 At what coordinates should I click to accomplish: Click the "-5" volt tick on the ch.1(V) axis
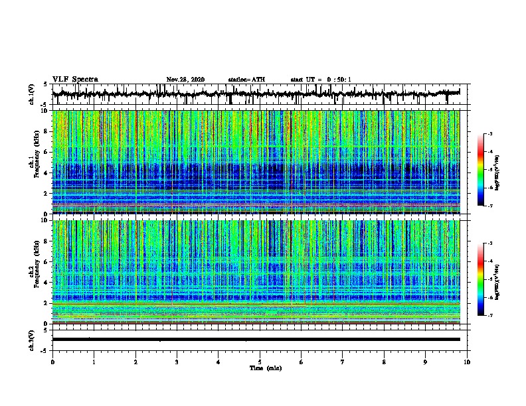coord(45,105)
